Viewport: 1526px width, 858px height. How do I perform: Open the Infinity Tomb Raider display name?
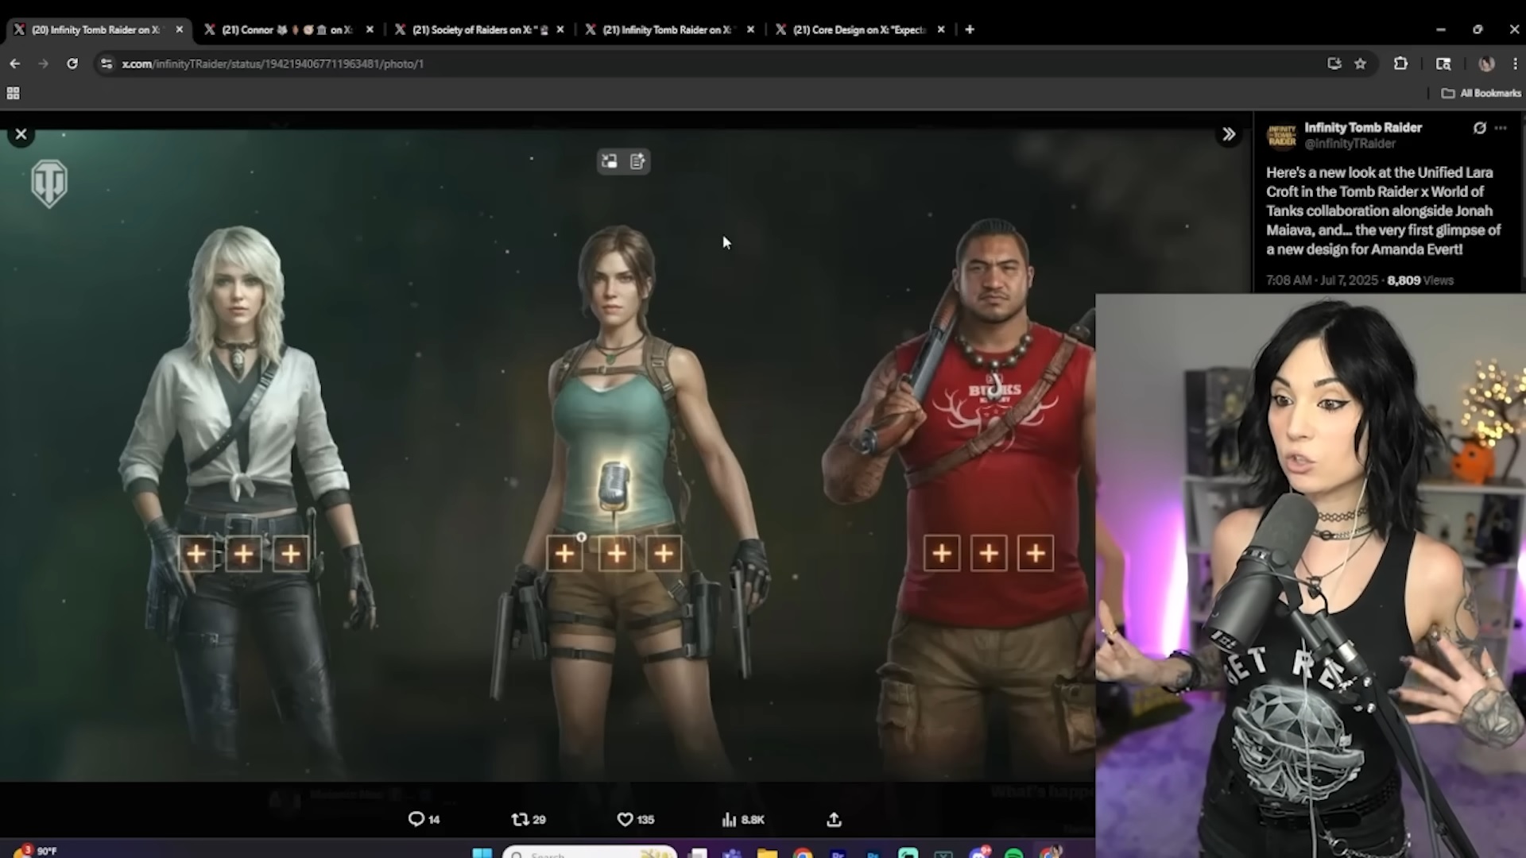[x=1363, y=127]
